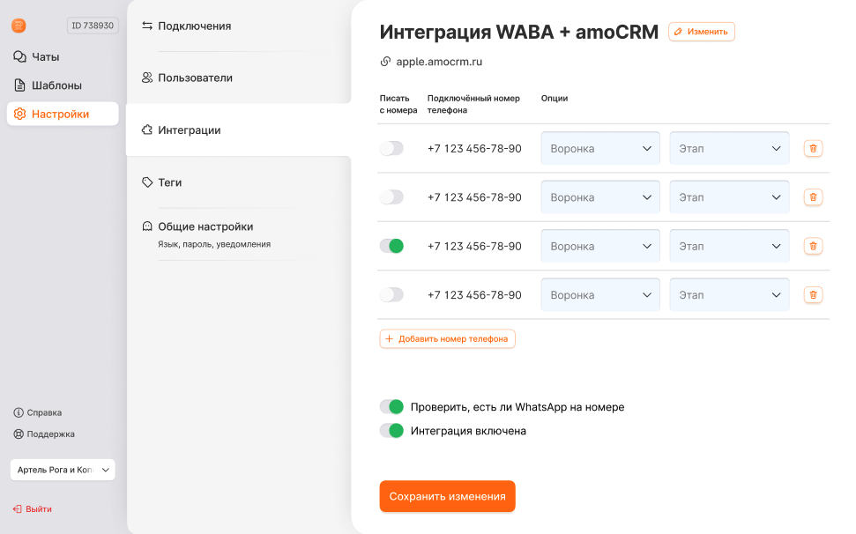Click the ID 738930 badge
Screen dimensions: 856x534
point(93,25)
